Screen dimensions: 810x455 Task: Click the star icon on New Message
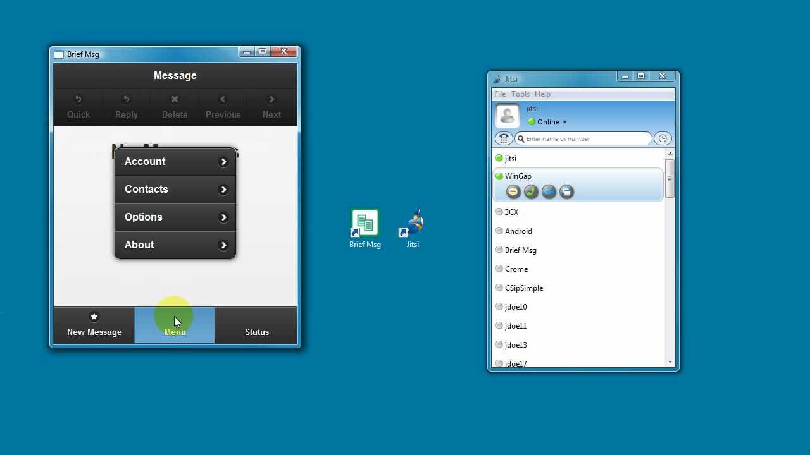point(94,317)
